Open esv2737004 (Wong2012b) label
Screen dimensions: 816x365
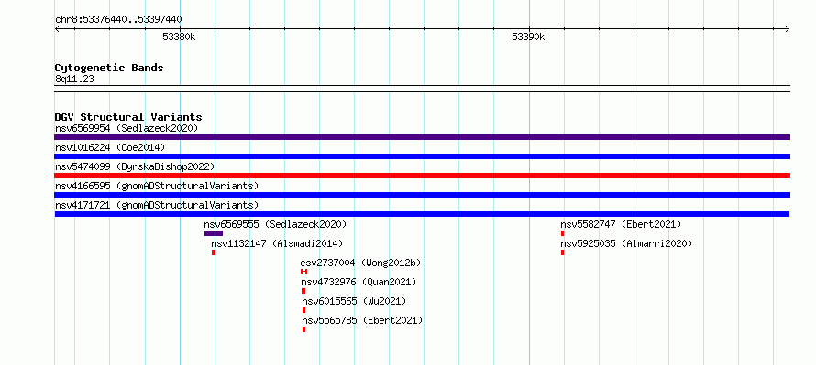tap(360, 263)
